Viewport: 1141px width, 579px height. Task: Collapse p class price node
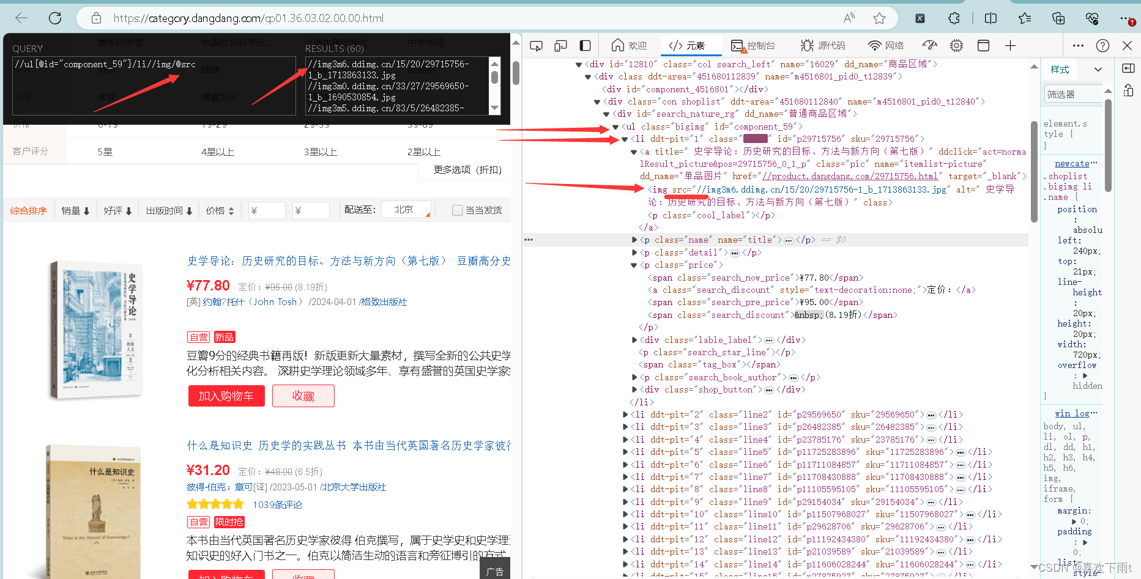click(x=634, y=265)
